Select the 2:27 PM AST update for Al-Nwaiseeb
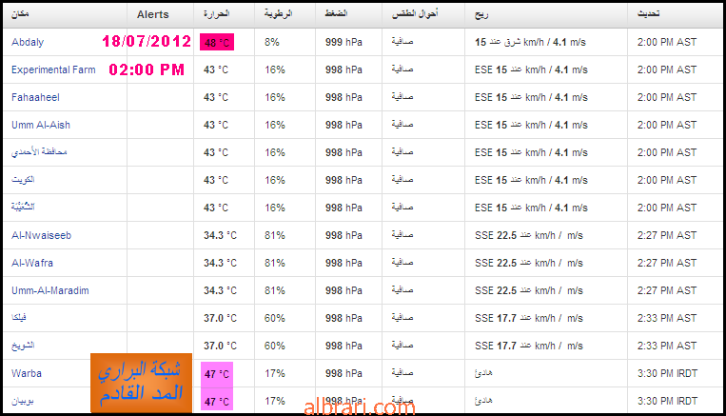 [667, 235]
